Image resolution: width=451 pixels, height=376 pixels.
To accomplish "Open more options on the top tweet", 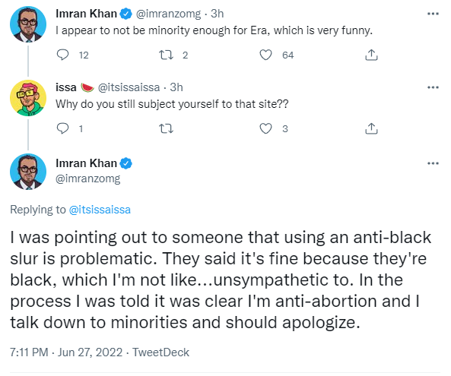I will pyautogui.click(x=433, y=14).
